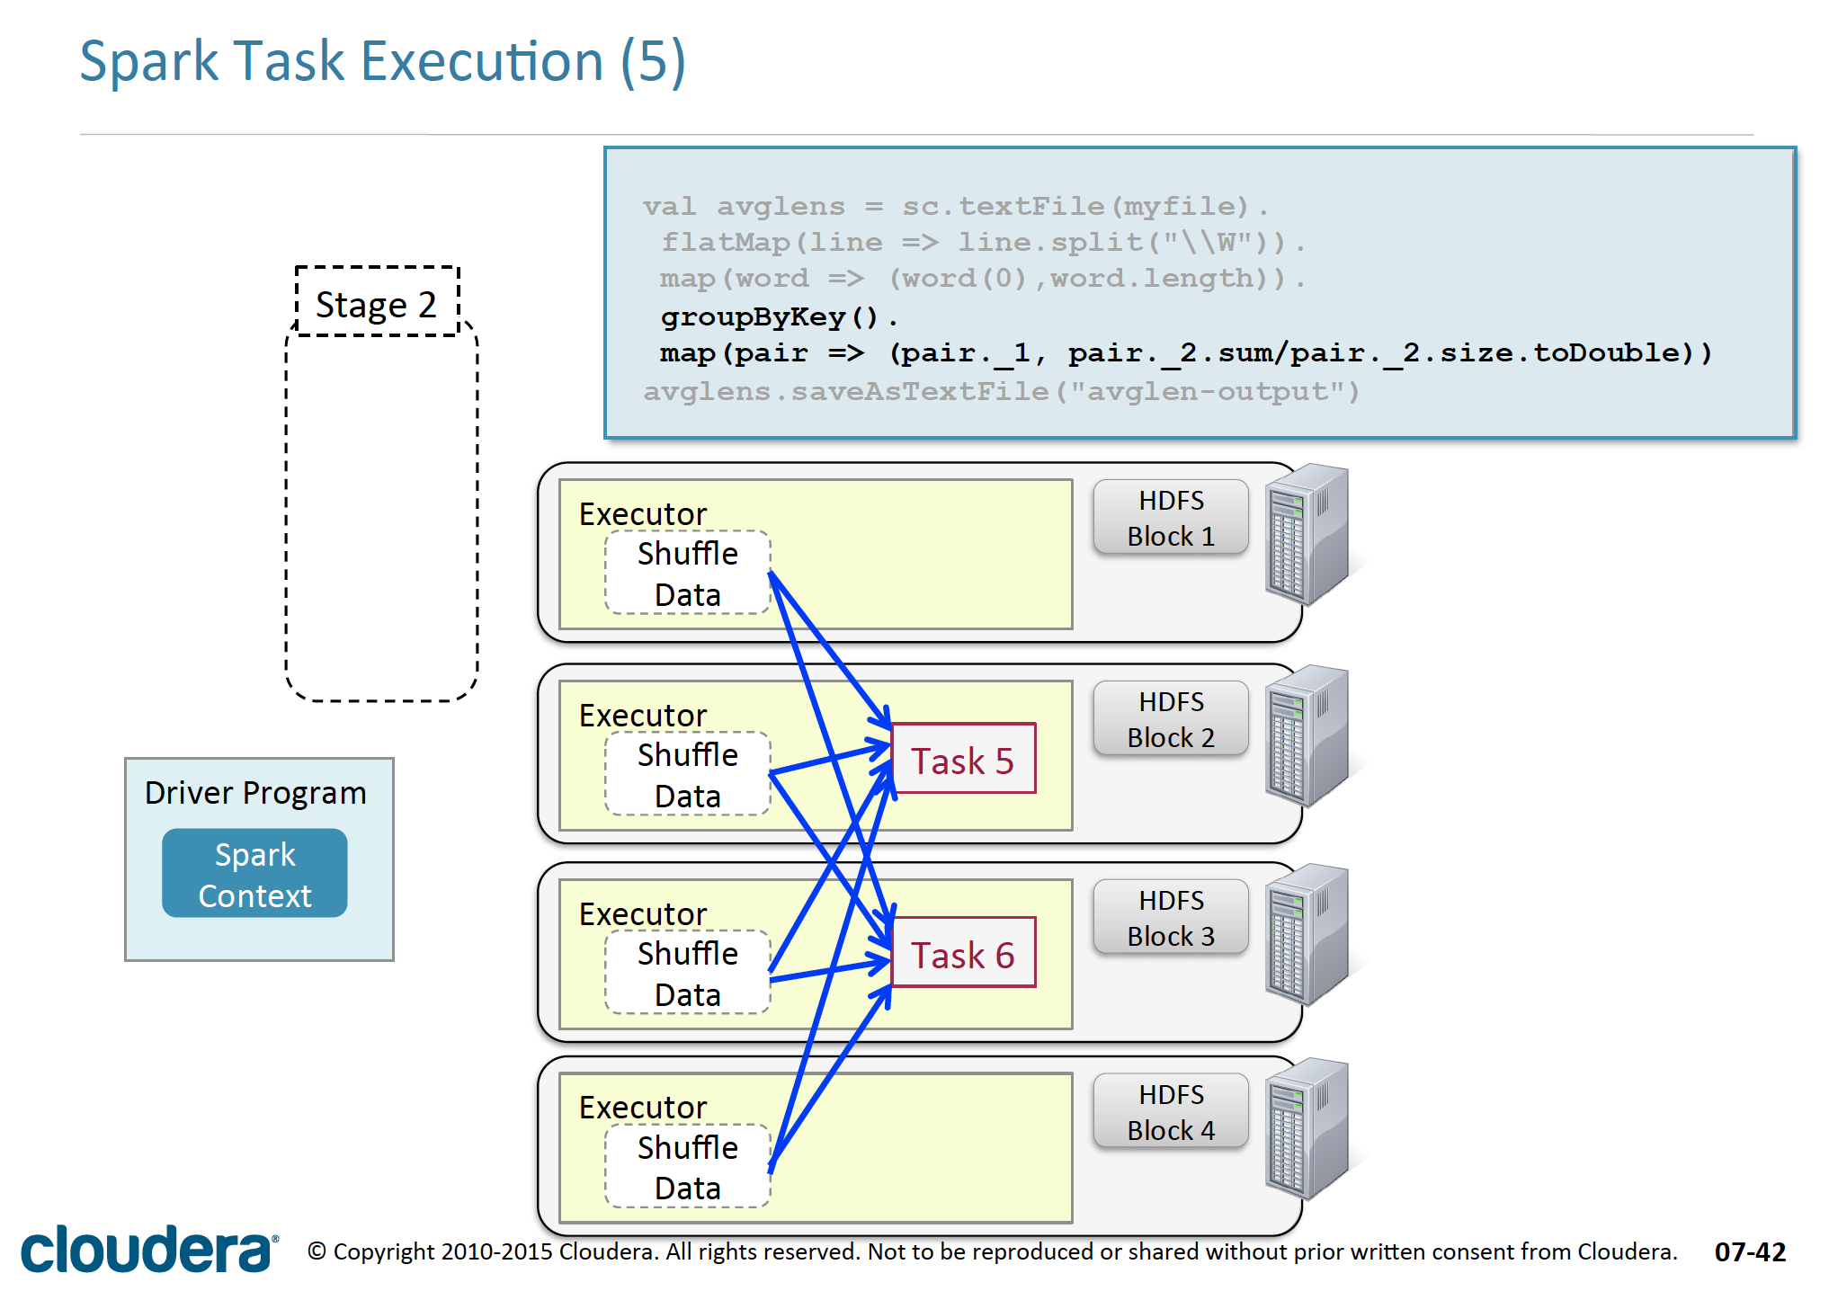Select the Stage 2 dashed label
Viewport: 1829px width, 1291px height.
pyautogui.click(x=377, y=304)
